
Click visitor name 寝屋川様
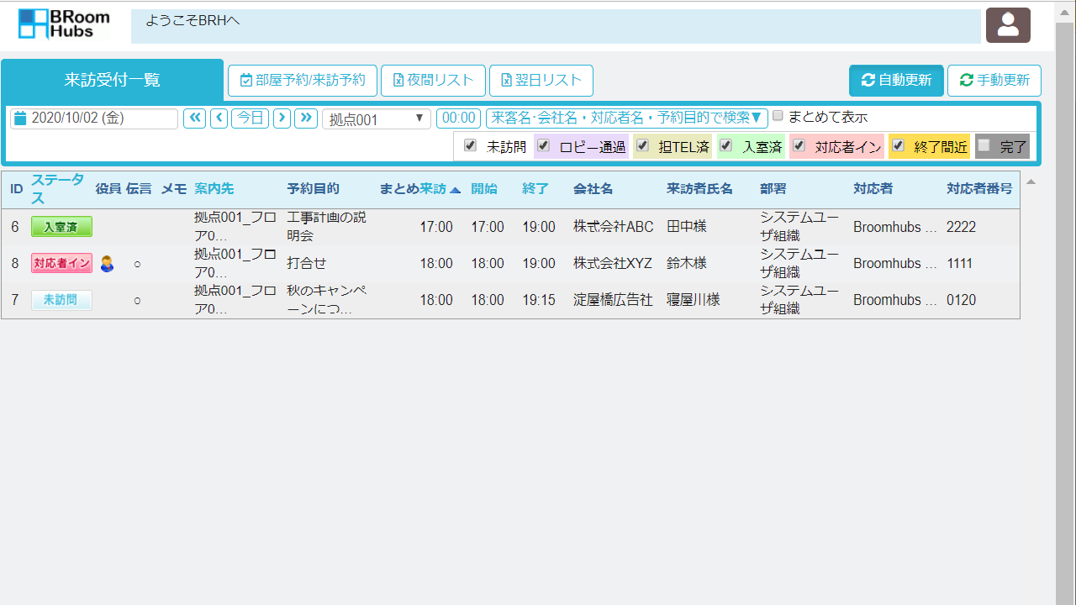point(694,300)
